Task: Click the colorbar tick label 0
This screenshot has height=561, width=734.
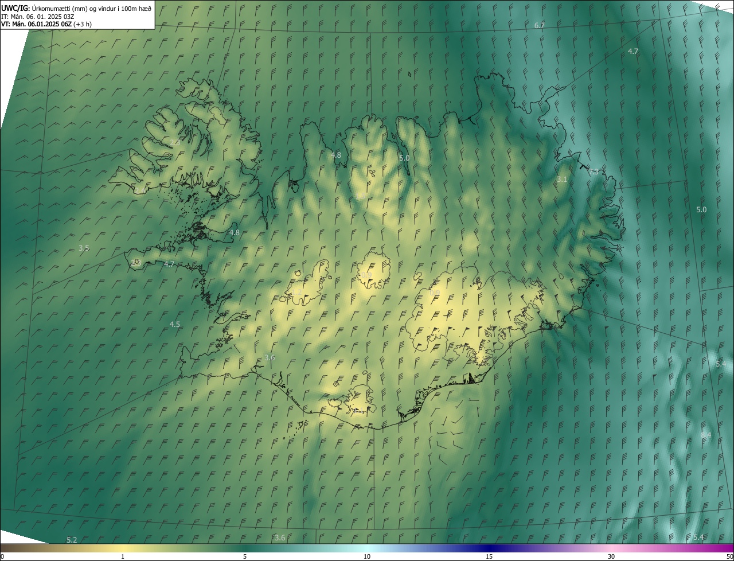Action: [2, 556]
